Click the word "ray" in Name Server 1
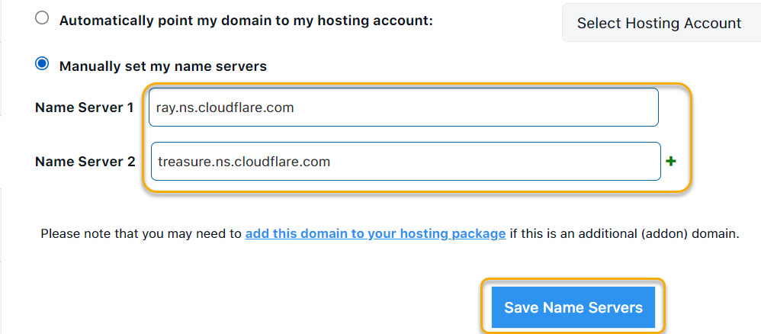The width and height of the screenshot is (761, 334). pyautogui.click(x=165, y=108)
